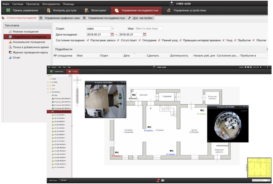
Task: Click zoom-out minus below map slider
Action: pyautogui.click(x=77, y=105)
